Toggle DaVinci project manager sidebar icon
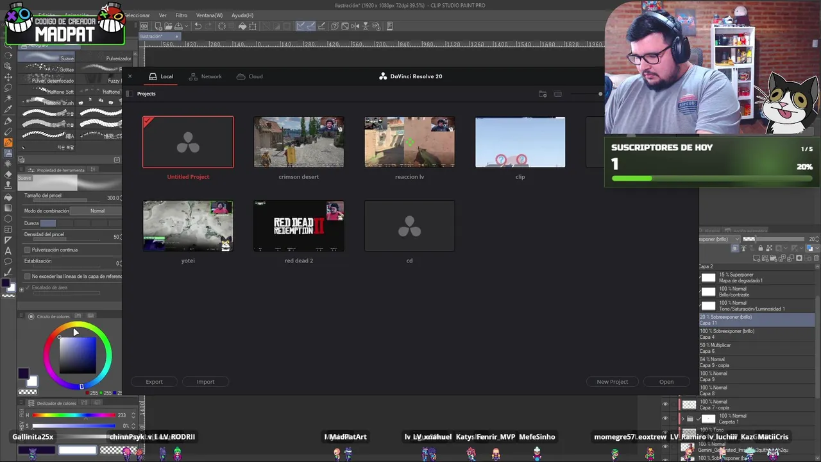 (x=130, y=94)
